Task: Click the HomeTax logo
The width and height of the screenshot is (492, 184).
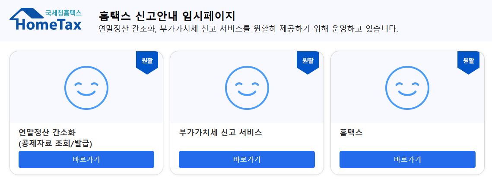Action: coord(46,19)
